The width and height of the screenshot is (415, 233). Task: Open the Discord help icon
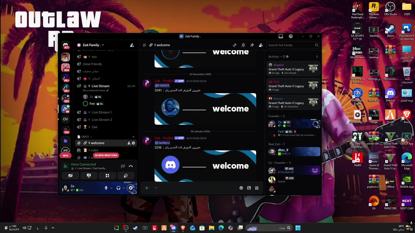click(290, 36)
